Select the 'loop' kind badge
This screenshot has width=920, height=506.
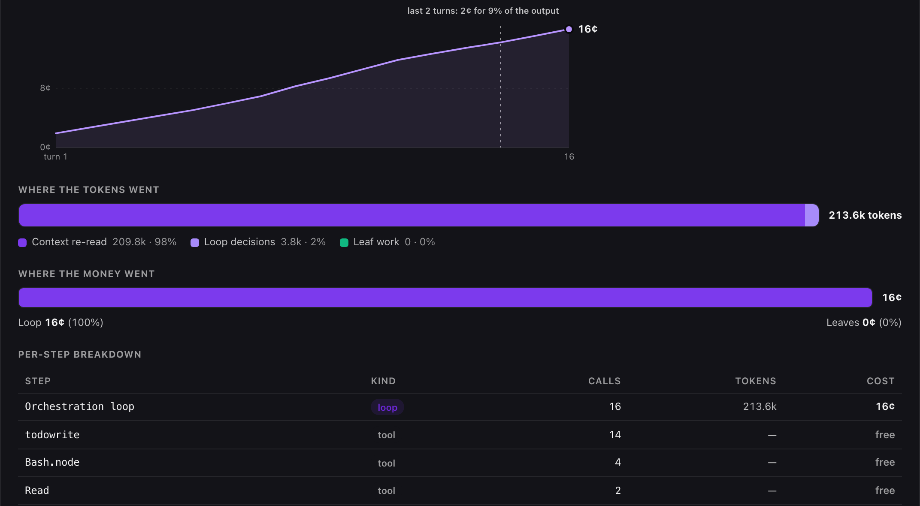coord(387,407)
